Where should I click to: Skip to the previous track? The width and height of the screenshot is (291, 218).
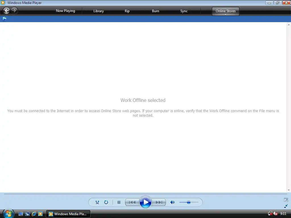click(132, 202)
